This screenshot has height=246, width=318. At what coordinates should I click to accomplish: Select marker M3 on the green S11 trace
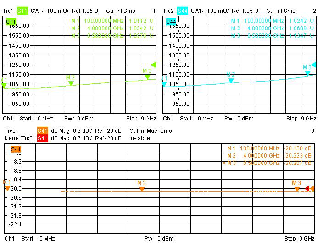click(x=147, y=77)
